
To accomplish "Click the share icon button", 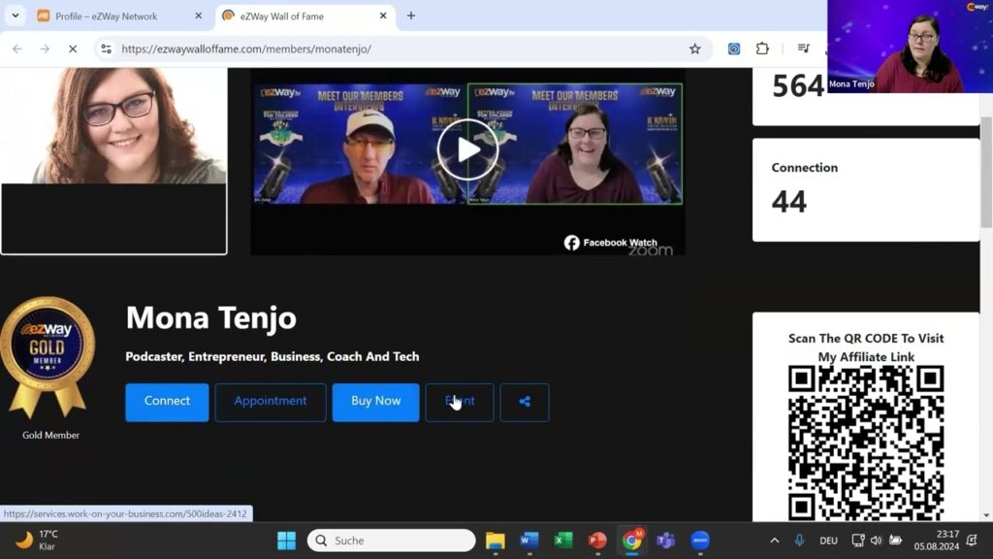I will tap(525, 402).
